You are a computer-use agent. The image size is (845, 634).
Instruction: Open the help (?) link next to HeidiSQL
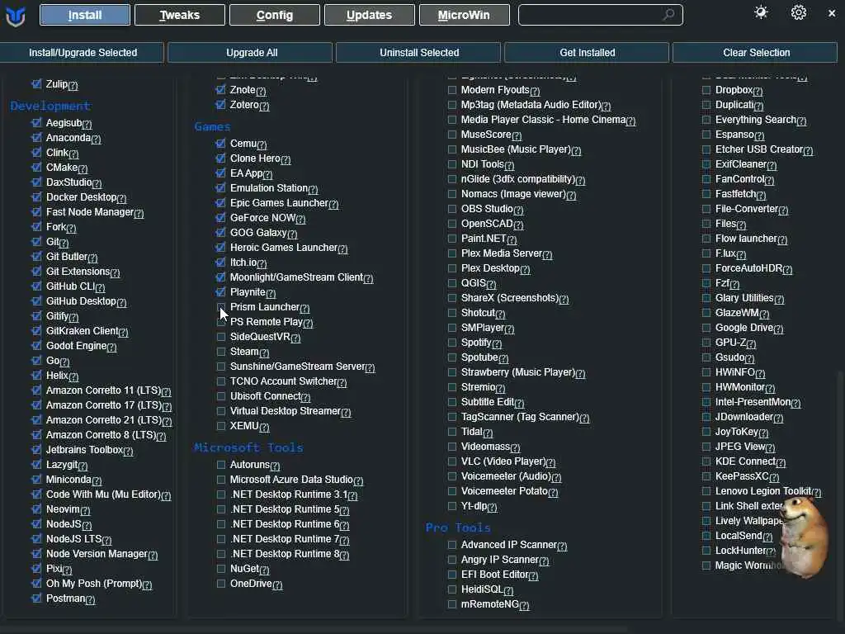click(508, 591)
